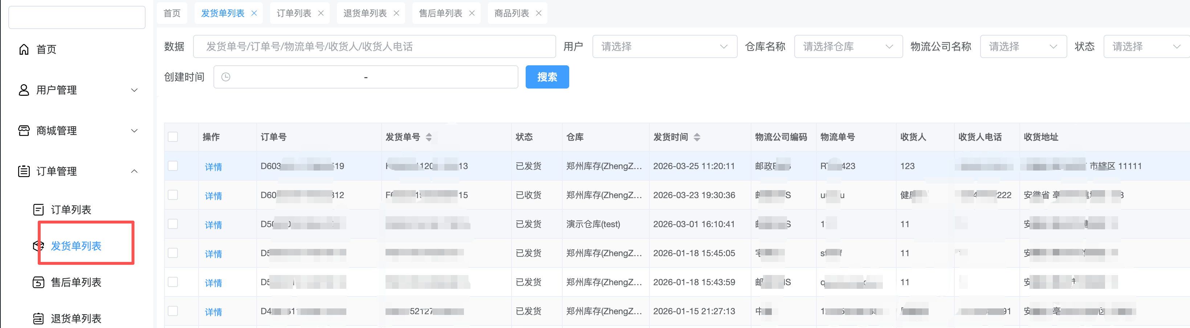Click the blue 搜索 button
This screenshot has width=1190, height=328.
click(x=547, y=77)
